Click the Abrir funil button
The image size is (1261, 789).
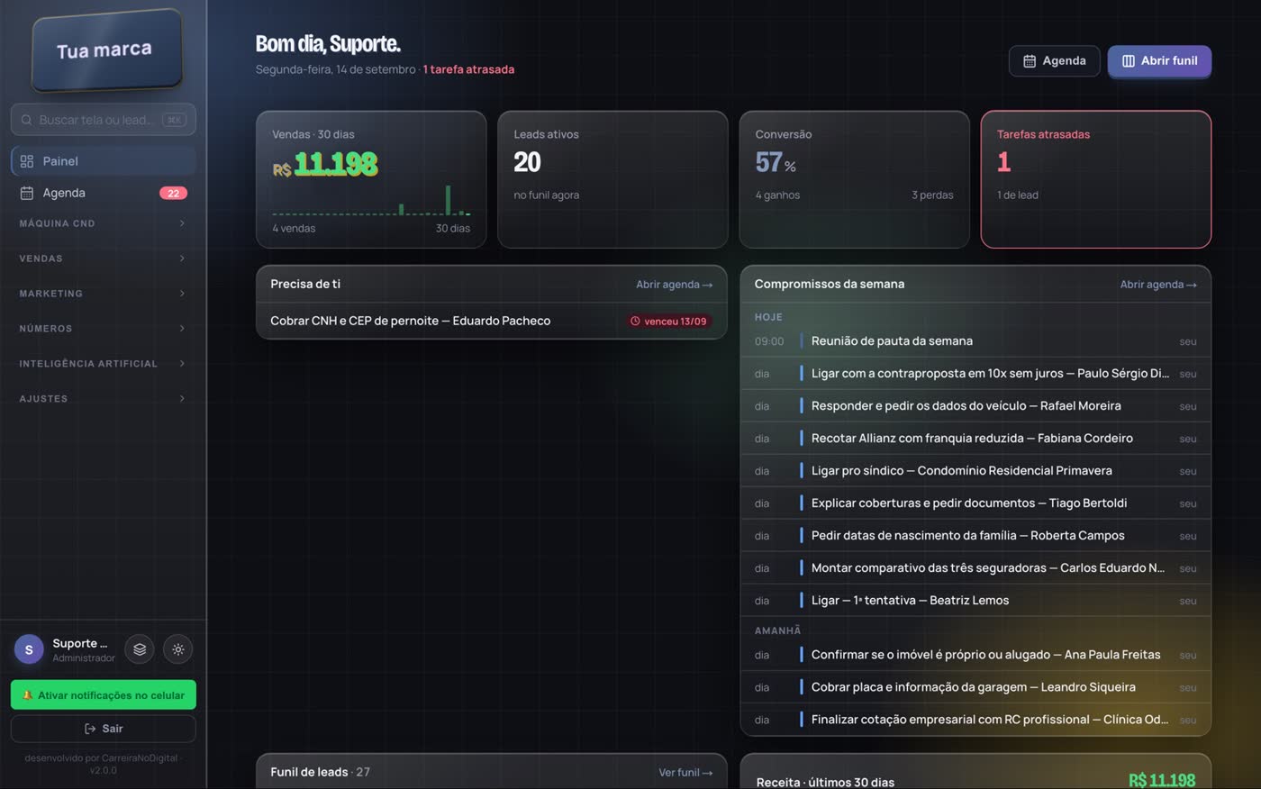(1159, 61)
